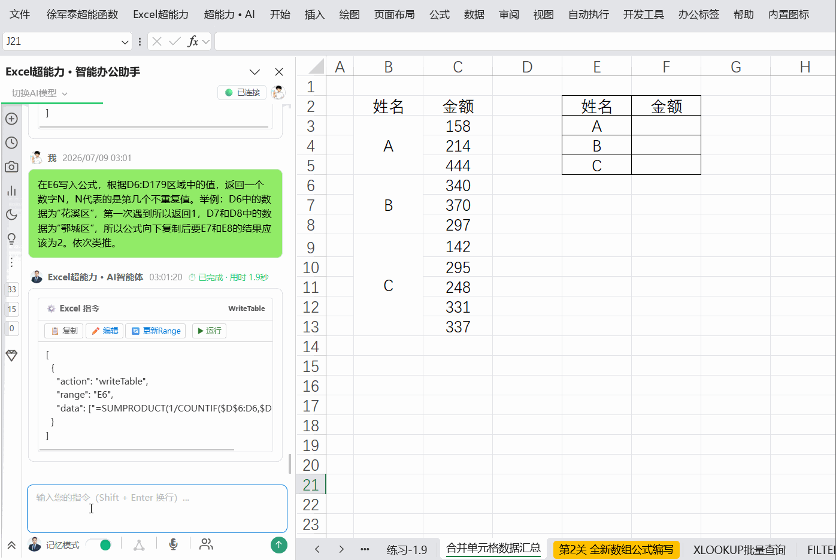Run the Excel command with 运行
This screenshot has height=560, width=836.
[209, 331]
